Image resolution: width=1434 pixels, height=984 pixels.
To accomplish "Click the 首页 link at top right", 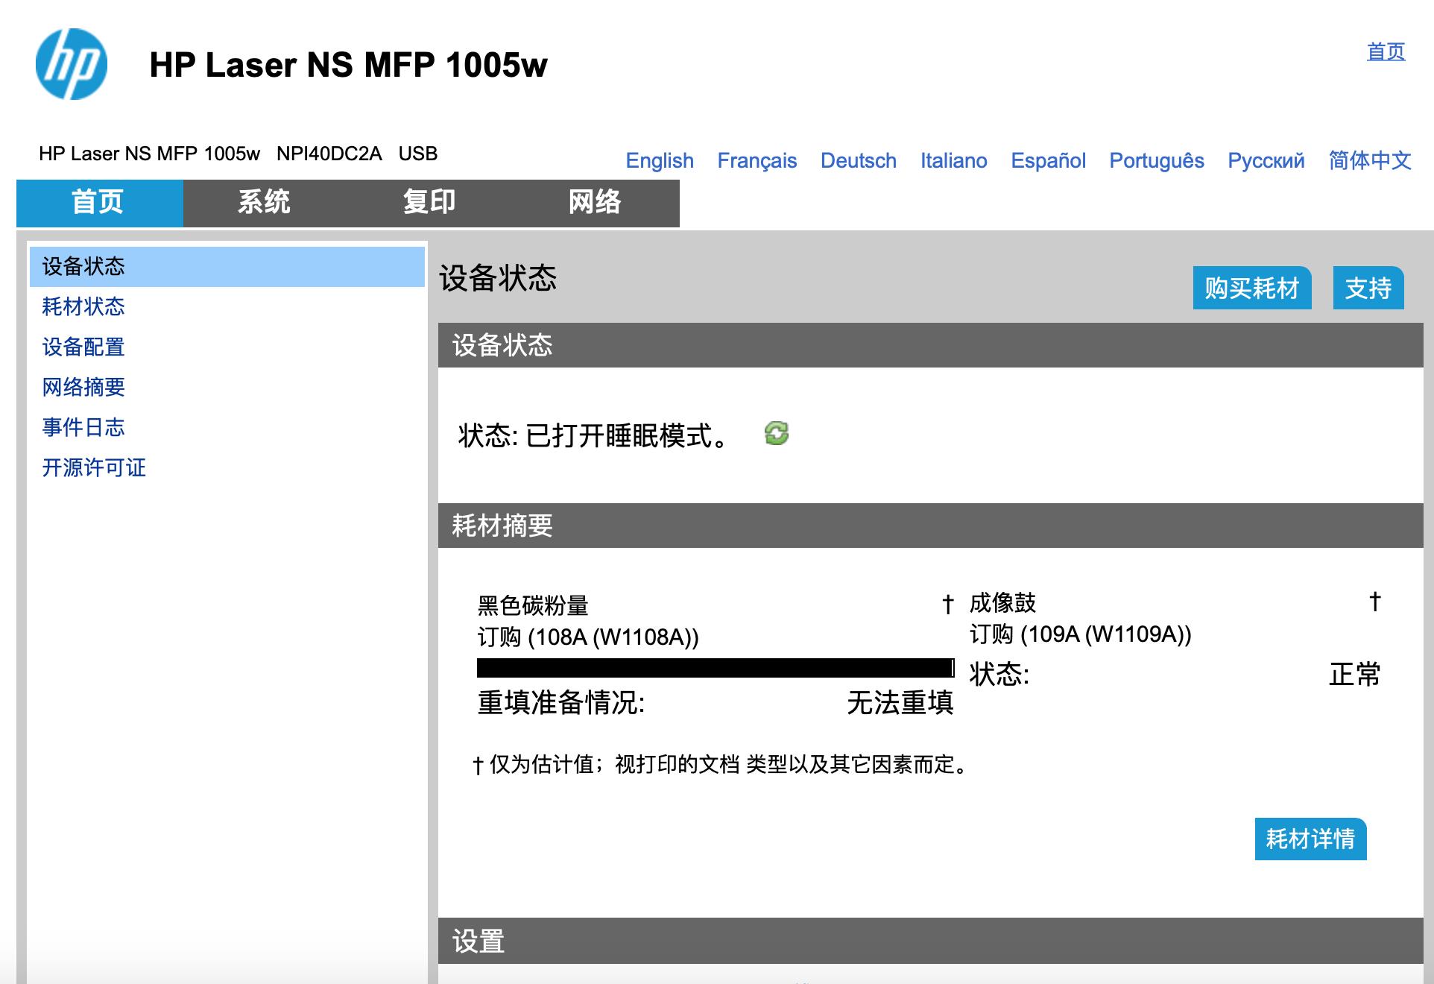I will [x=1386, y=51].
